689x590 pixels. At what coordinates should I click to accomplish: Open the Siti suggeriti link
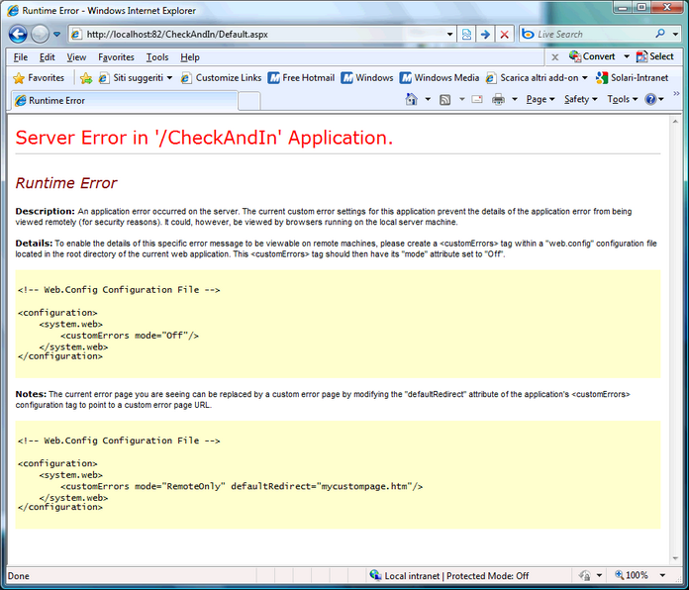(x=136, y=78)
